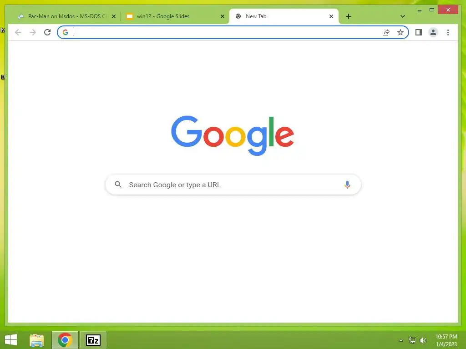The image size is (466, 349).
Task: Close the Pac-Man on Msdos tab
Action: pyautogui.click(x=113, y=16)
